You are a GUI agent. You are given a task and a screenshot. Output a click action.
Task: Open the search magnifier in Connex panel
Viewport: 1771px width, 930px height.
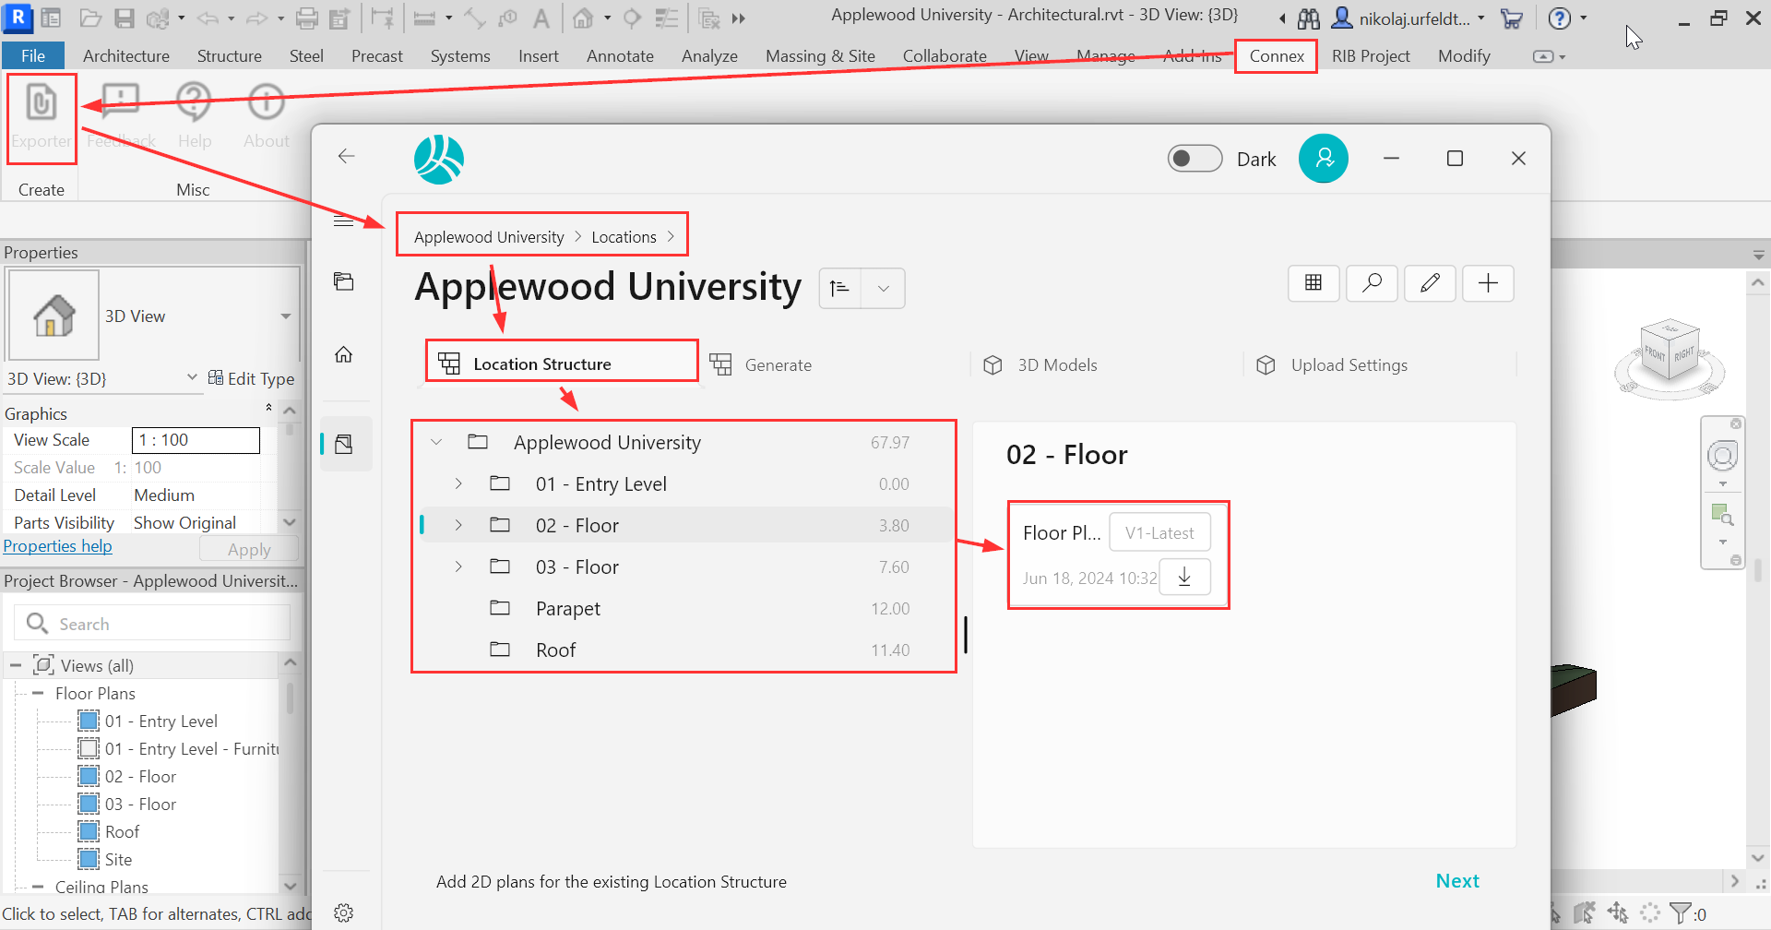(1372, 283)
